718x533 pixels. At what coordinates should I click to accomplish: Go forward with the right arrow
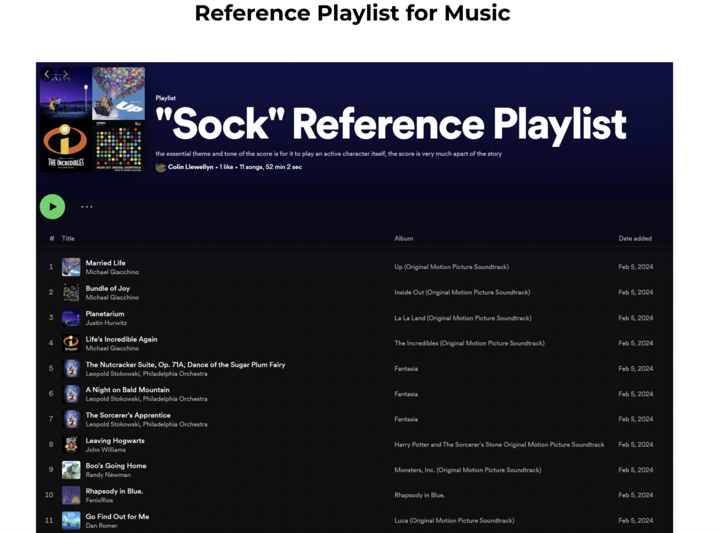[x=65, y=74]
